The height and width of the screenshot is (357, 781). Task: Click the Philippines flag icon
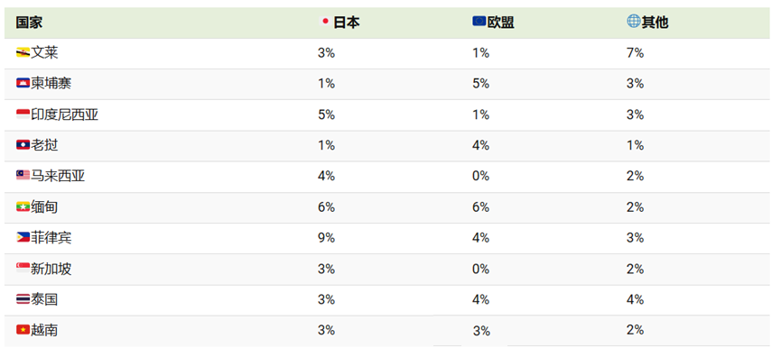(x=23, y=238)
